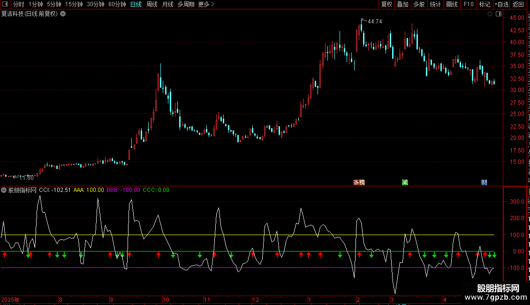
Task: Select the 60分钟 period tab
Action: point(117,4)
